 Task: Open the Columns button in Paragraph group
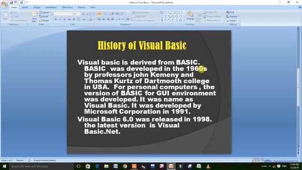[x=128, y=19]
